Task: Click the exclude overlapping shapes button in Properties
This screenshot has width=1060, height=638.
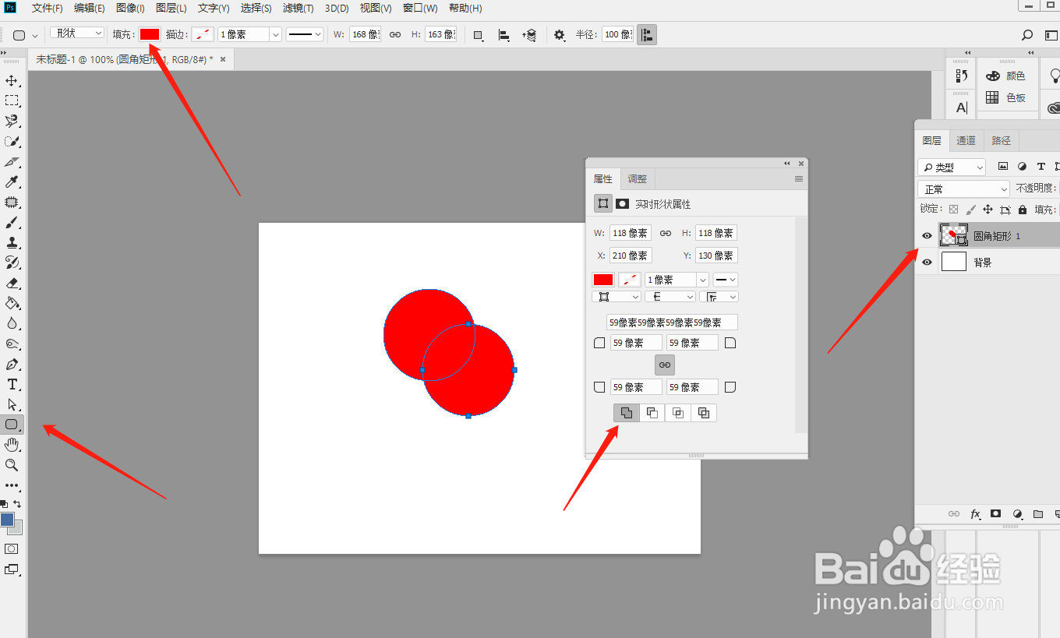Action: click(703, 412)
